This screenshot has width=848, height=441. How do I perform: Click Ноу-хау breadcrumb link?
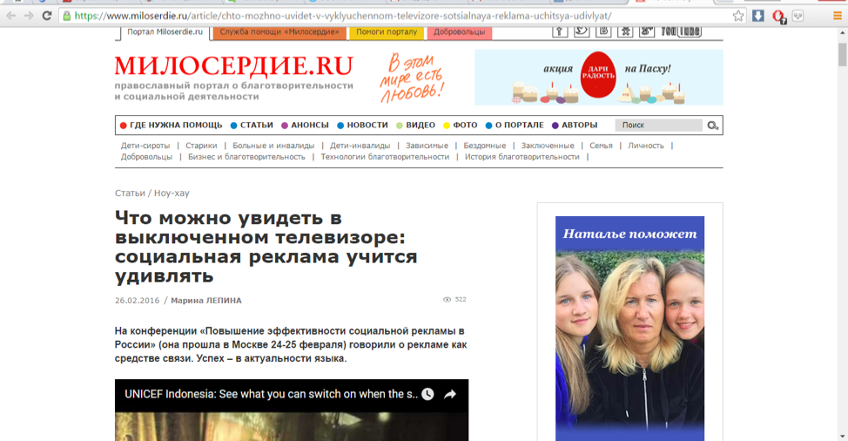[172, 193]
